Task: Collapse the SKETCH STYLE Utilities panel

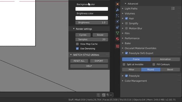Action: point(71,55)
